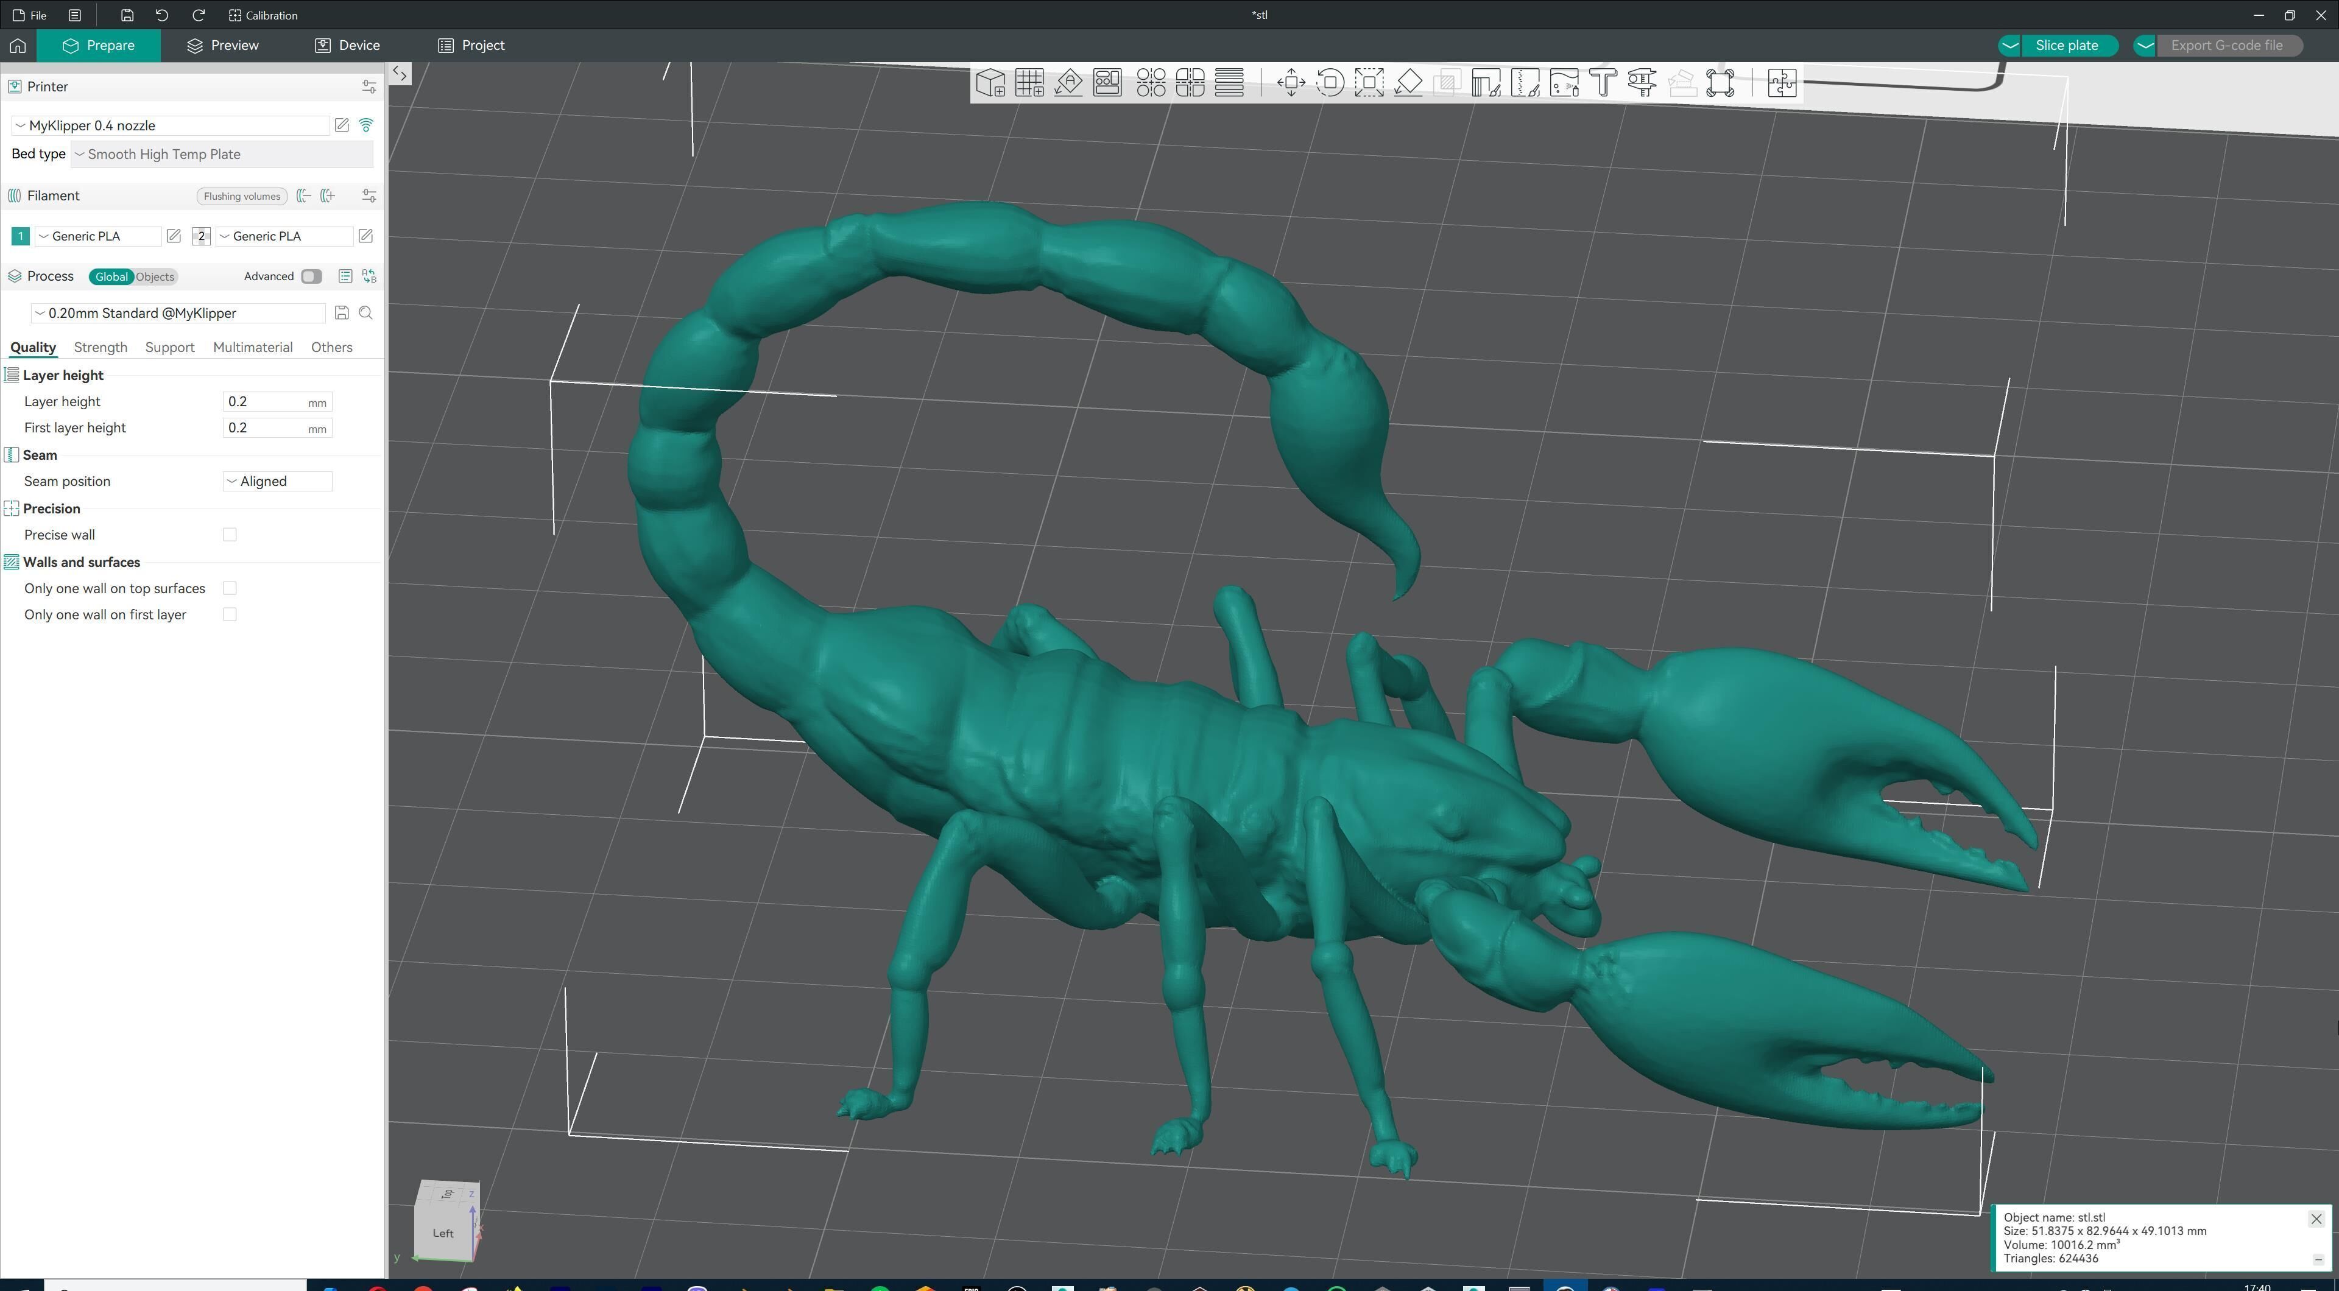This screenshot has height=1291, width=2339.
Task: Open the Others settings tab
Action: pos(331,348)
